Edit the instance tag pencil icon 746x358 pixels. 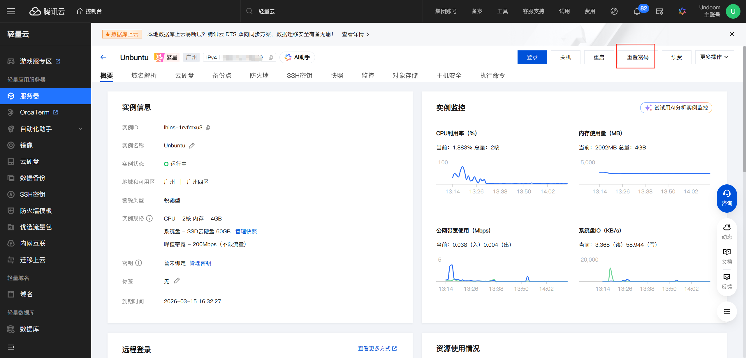click(x=177, y=281)
